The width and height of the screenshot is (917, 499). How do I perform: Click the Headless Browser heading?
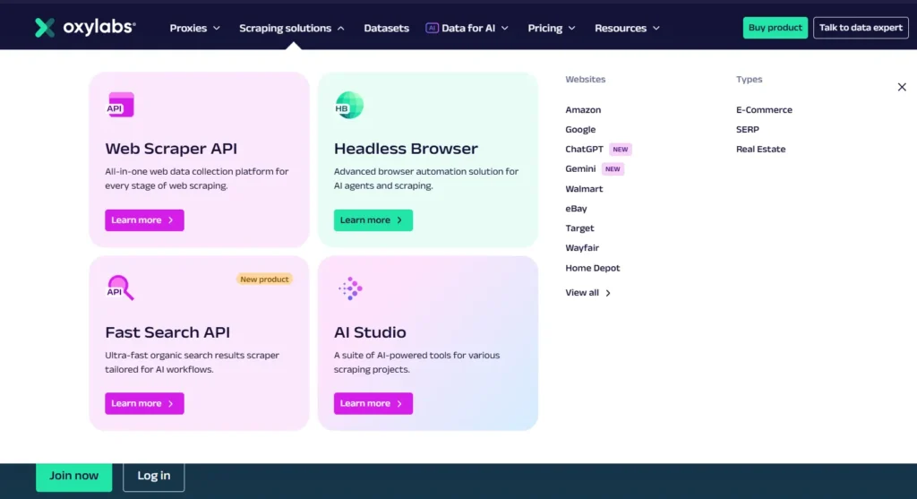(406, 149)
